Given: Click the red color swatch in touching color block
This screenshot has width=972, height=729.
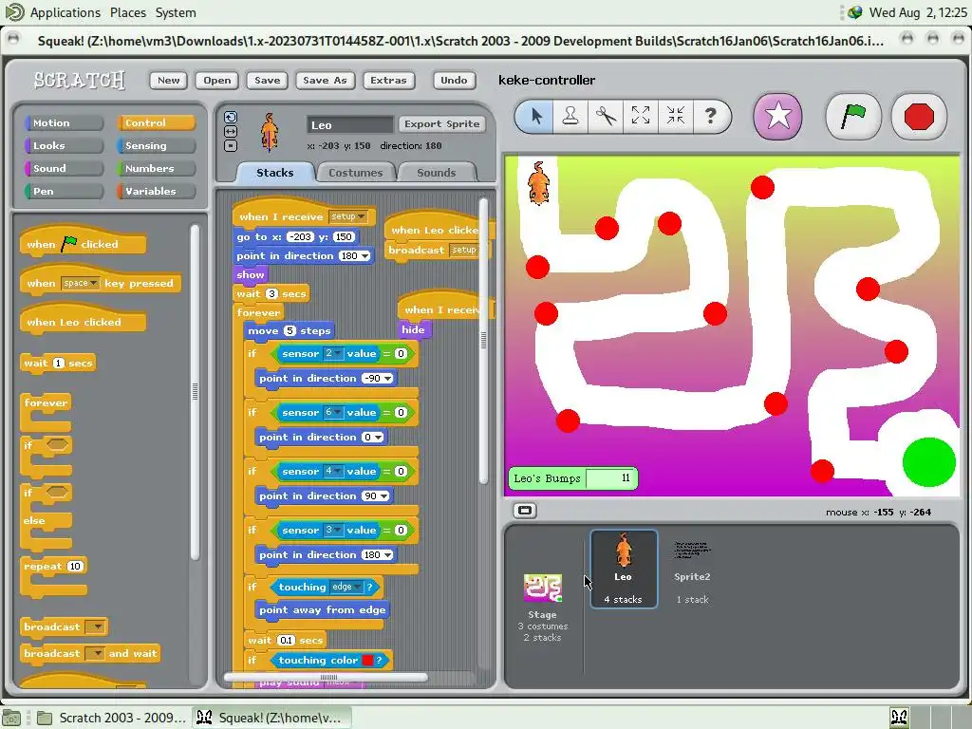Looking at the screenshot, I should pos(367,661).
